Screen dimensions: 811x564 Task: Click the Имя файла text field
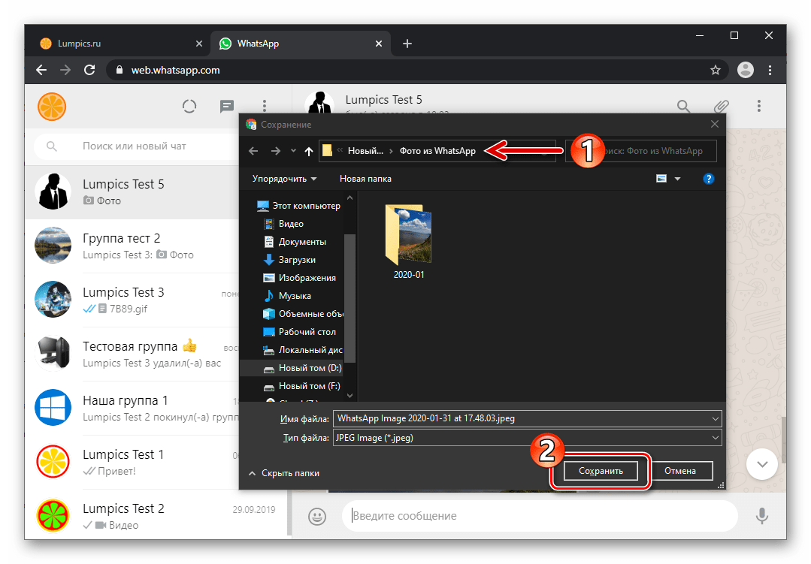pos(522,419)
